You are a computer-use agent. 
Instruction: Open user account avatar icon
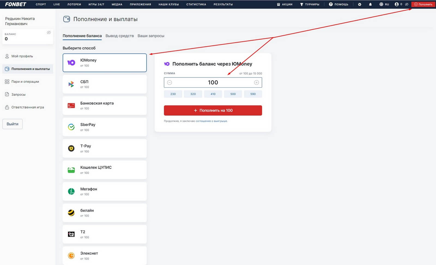pyautogui.click(x=396, y=4)
